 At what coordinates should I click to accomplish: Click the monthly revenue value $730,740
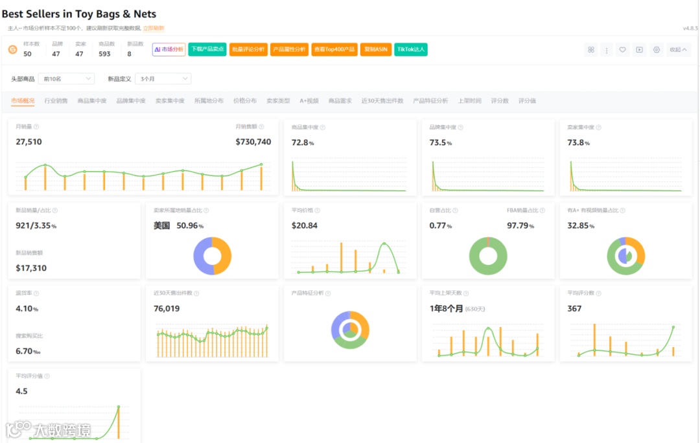tap(253, 142)
